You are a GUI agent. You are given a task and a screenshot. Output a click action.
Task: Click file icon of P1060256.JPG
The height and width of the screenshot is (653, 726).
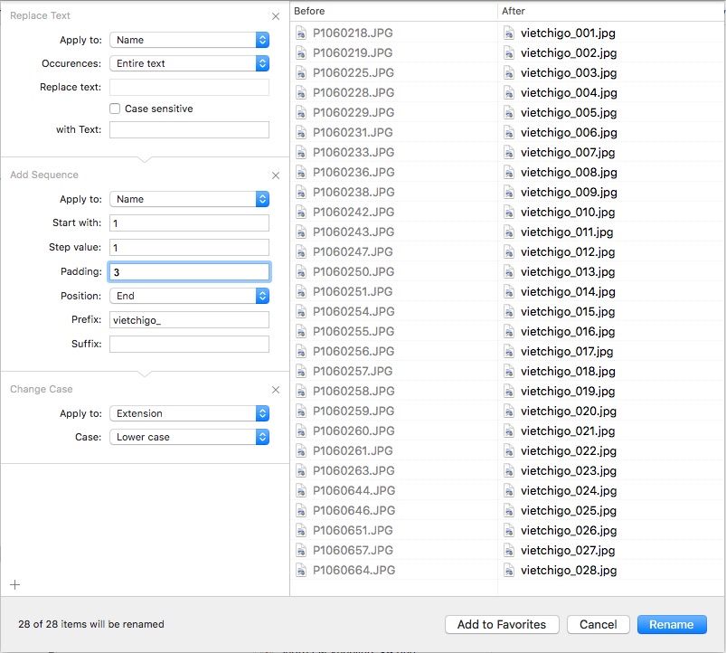tap(301, 352)
